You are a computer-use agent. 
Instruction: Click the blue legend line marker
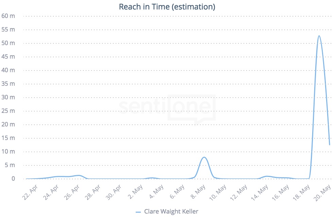pyautogui.click(x=138, y=212)
